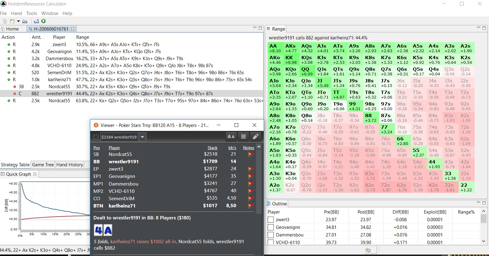This screenshot has width=489, height=256.
Task: Close the Quick Graph panel tab
Action: click(35, 174)
